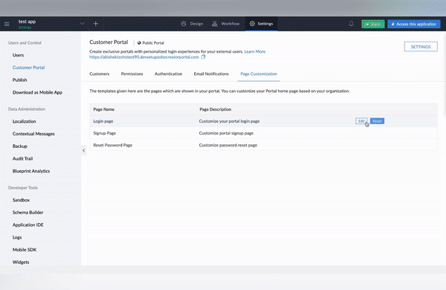Follow the Learn More link
Screen dimensions: 446x290
click(x=255, y=51)
